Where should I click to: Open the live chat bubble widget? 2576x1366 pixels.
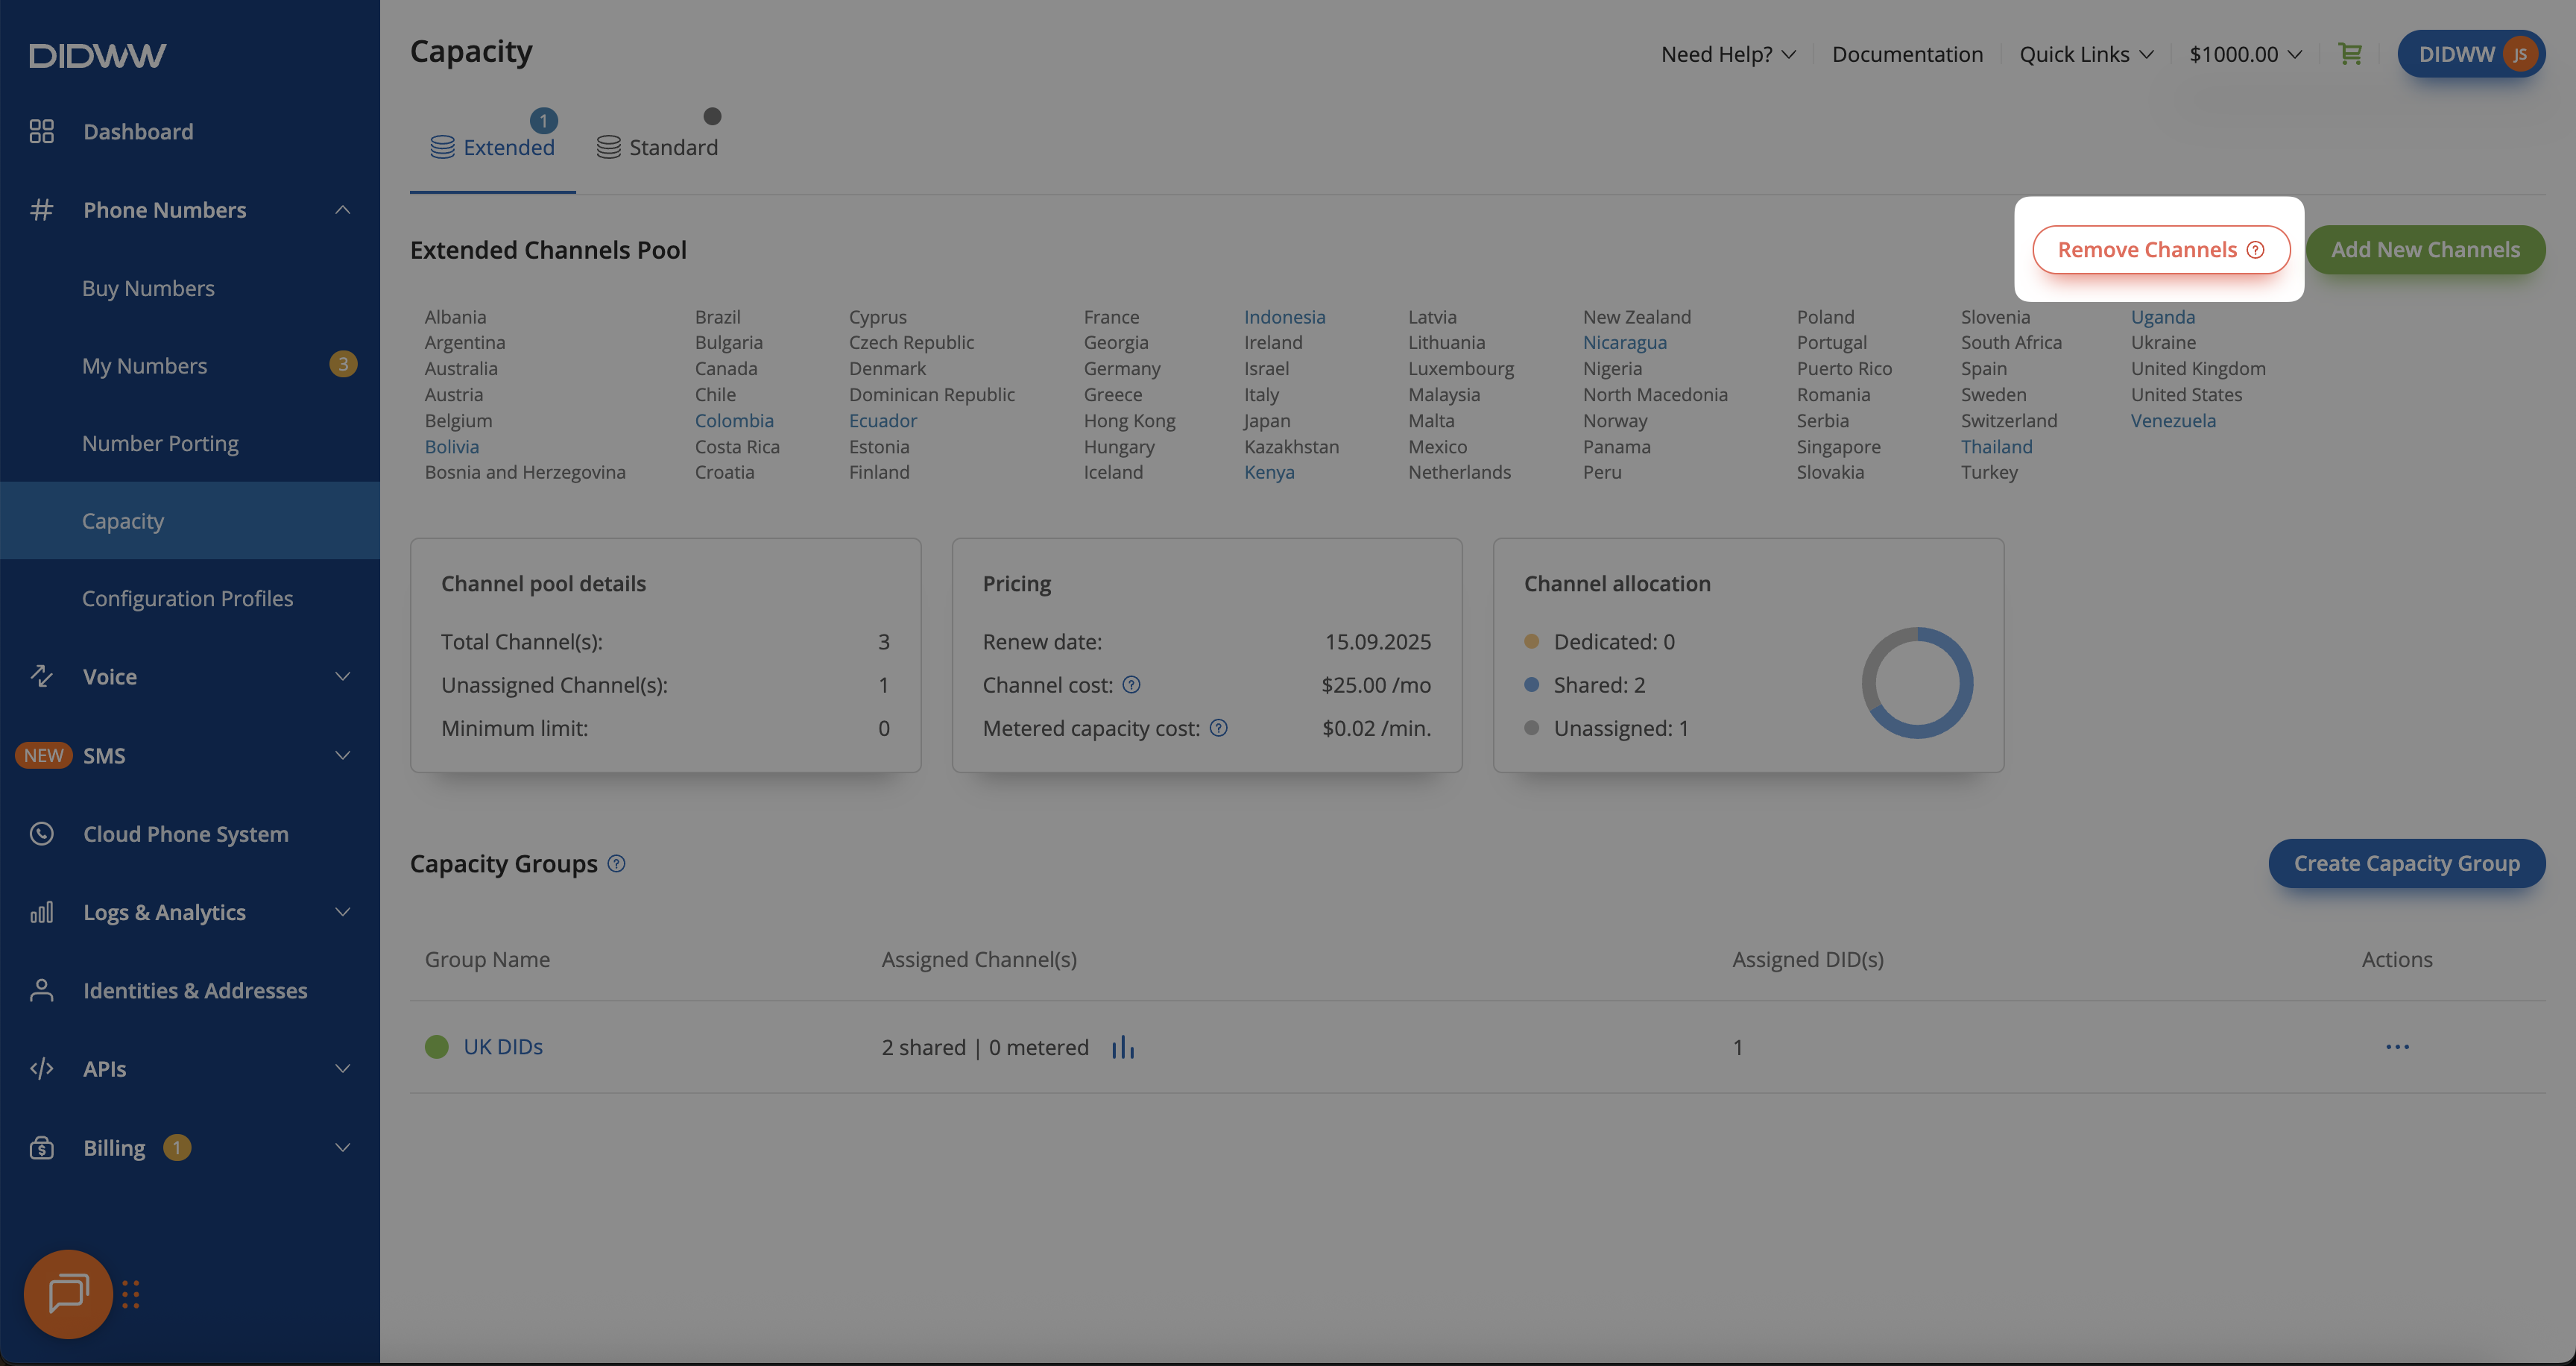coord(68,1293)
